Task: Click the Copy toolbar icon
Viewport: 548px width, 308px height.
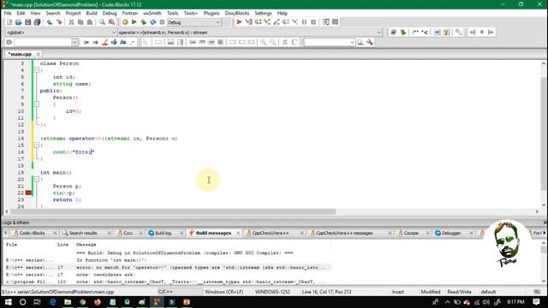Action: click(x=80, y=22)
